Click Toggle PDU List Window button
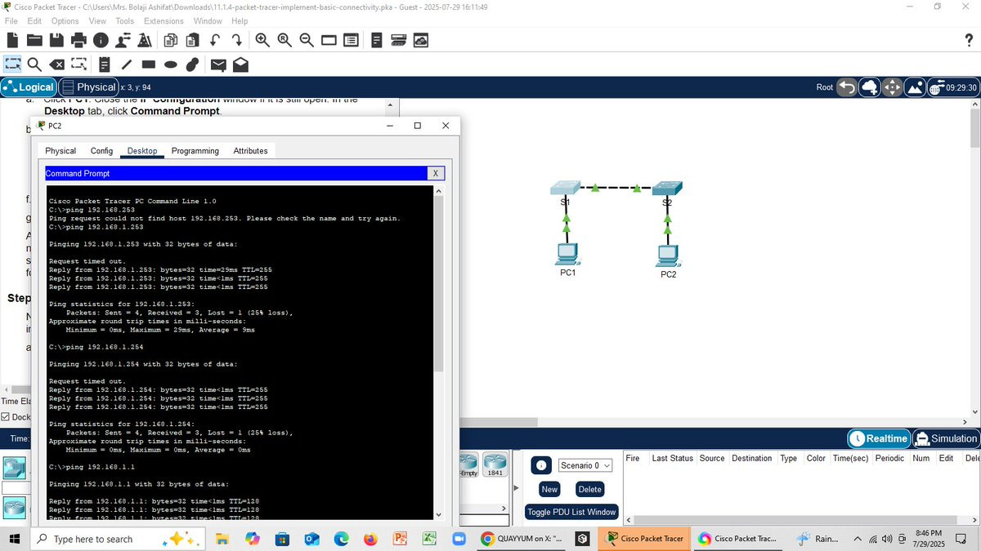The image size is (981, 551). (571, 512)
